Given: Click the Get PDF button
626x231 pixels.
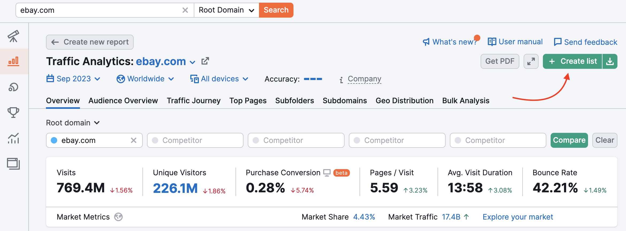Looking at the screenshot, I should (500, 61).
